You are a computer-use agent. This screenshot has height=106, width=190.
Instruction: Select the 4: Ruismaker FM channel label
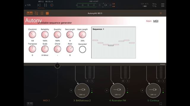tap(118, 100)
